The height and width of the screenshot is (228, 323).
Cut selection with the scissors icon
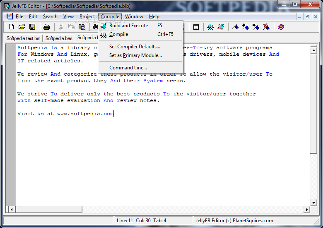[61, 27]
